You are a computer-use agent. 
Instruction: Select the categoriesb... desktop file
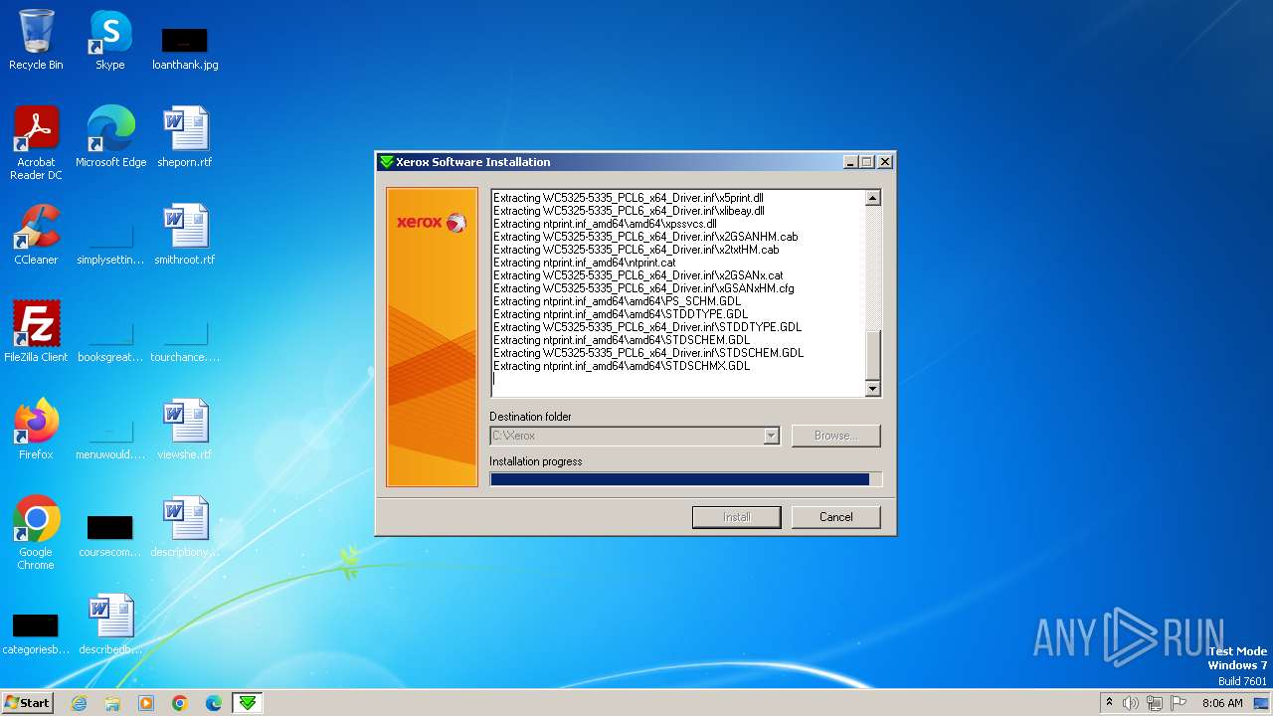tap(36, 631)
